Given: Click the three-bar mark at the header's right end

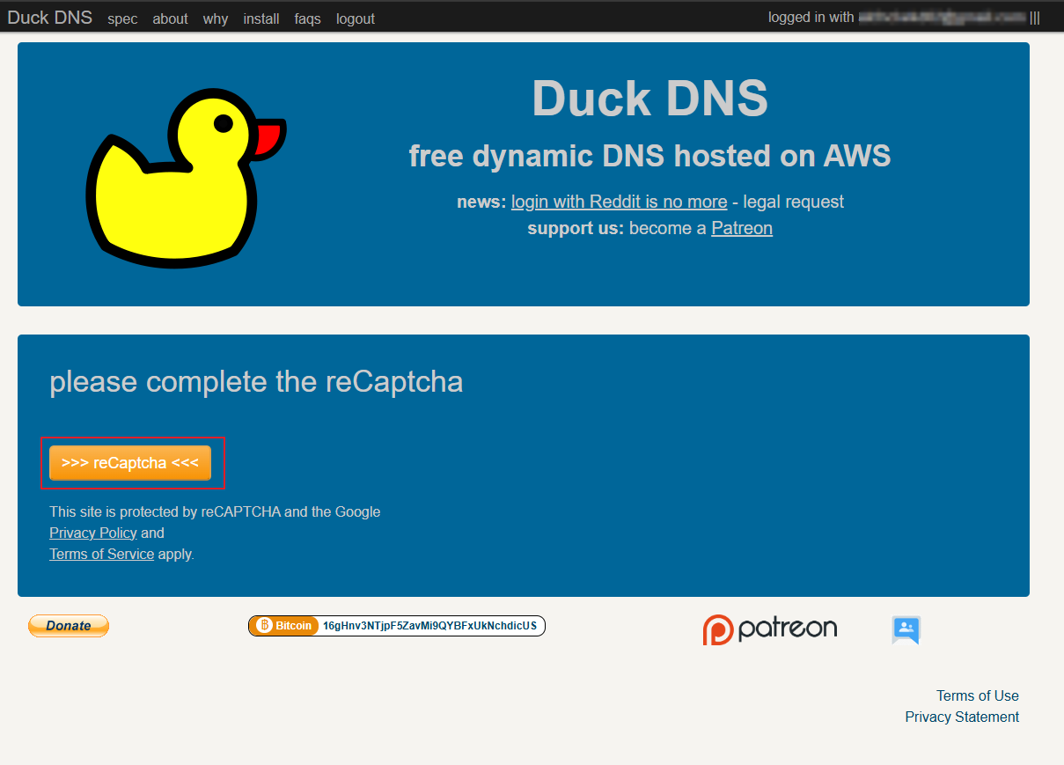Looking at the screenshot, I should (x=1035, y=18).
